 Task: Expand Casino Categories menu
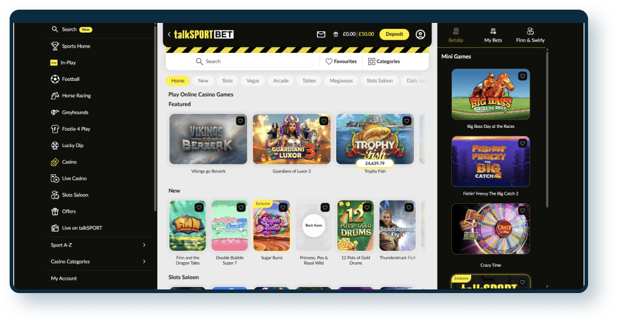tap(98, 261)
